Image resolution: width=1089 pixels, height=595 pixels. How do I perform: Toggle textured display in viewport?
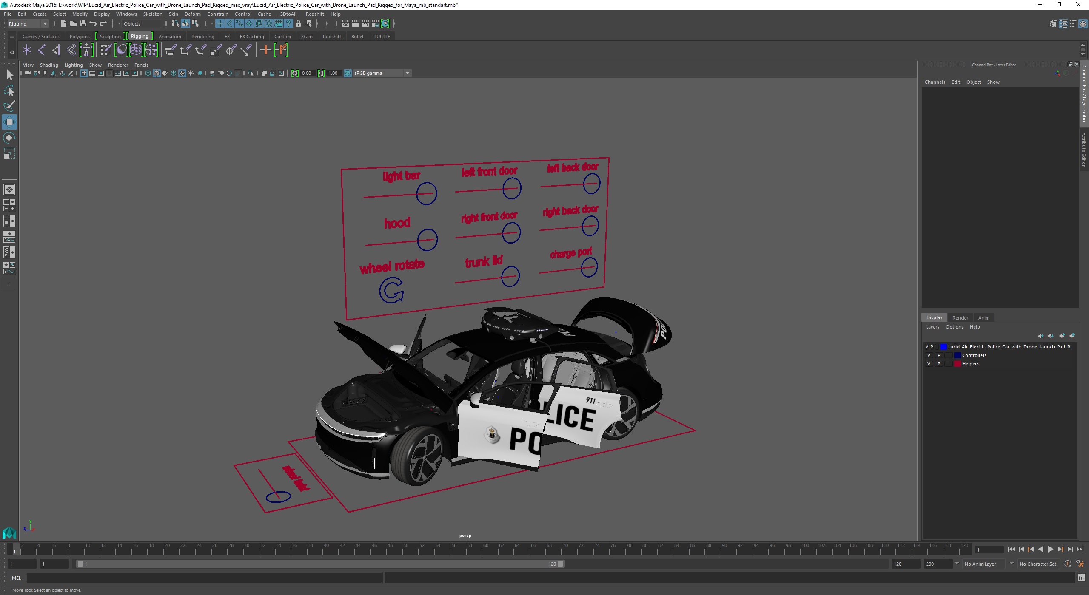click(x=182, y=73)
